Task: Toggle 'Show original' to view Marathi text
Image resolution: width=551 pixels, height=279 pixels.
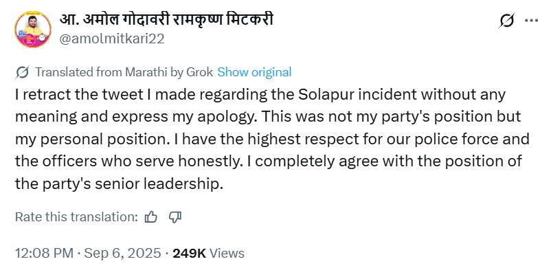Action: tap(254, 72)
